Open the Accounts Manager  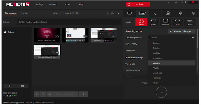(181, 31)
